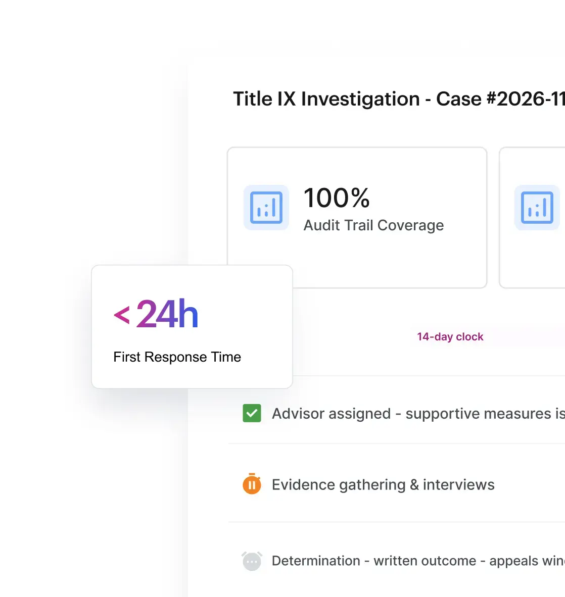Screen dimensions: 565x597
Task: Click the <24h gradient metric
Action: click(x=156, y=314)
